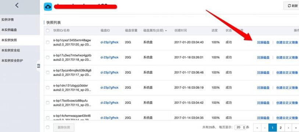
Task: Click 创建自定义镜像 for the 2017-01-17 snapshot
Action: [x=287, y=73]
